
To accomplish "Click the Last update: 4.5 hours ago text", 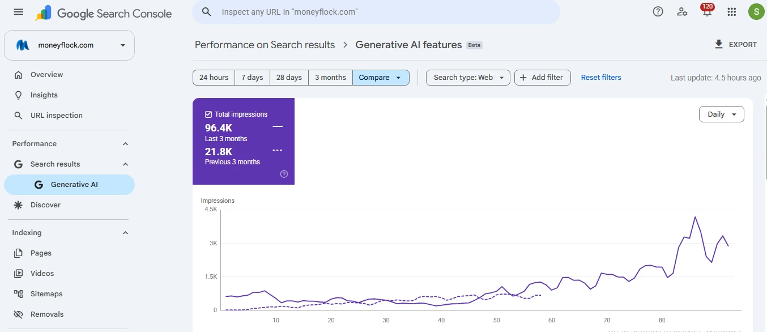I will [x=716, y=78].
